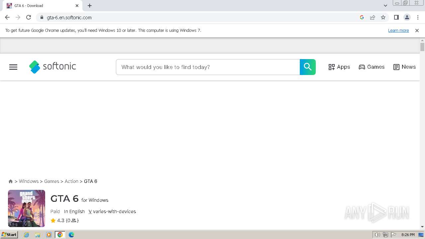Click the network tray icon
Viewport: 425px width, 239px height.
pyautogui.click(x=385, y=235)
